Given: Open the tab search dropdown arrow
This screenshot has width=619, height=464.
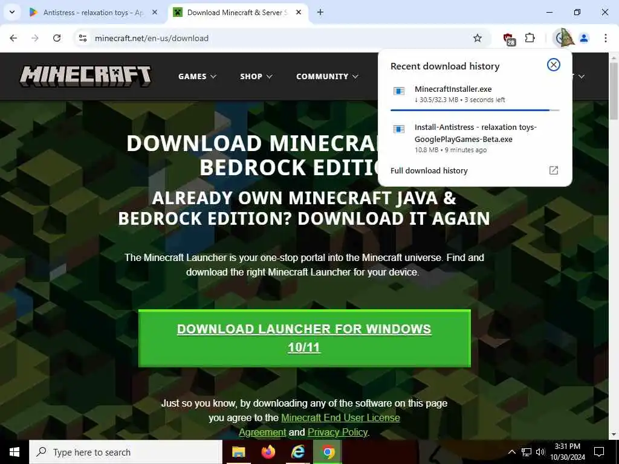Looking at the screenshot, I should tap(12, 12).
